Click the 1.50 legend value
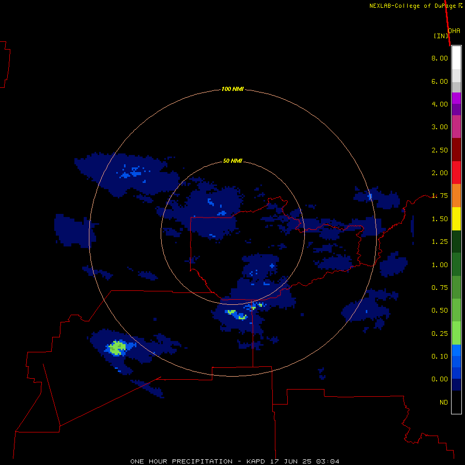This screenshot has width=465, height=465. pyautogui.click(x=440, y=219)
